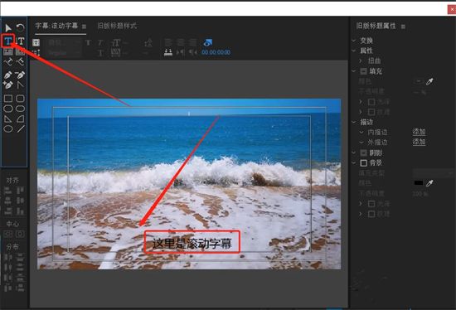Click the new title based on current icon
456x310 pixels.
tap(36, 43)
